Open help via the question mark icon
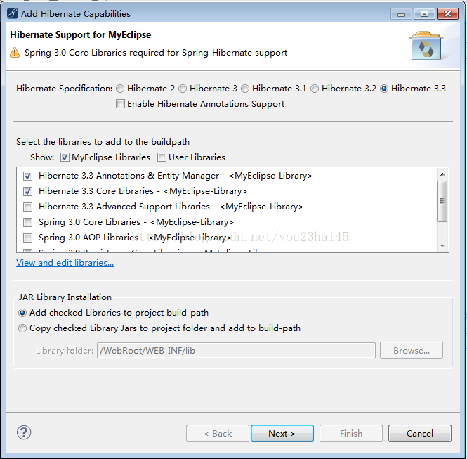This screenshot has height=459, width=467. pyautogui.click(x=24, y=432)
